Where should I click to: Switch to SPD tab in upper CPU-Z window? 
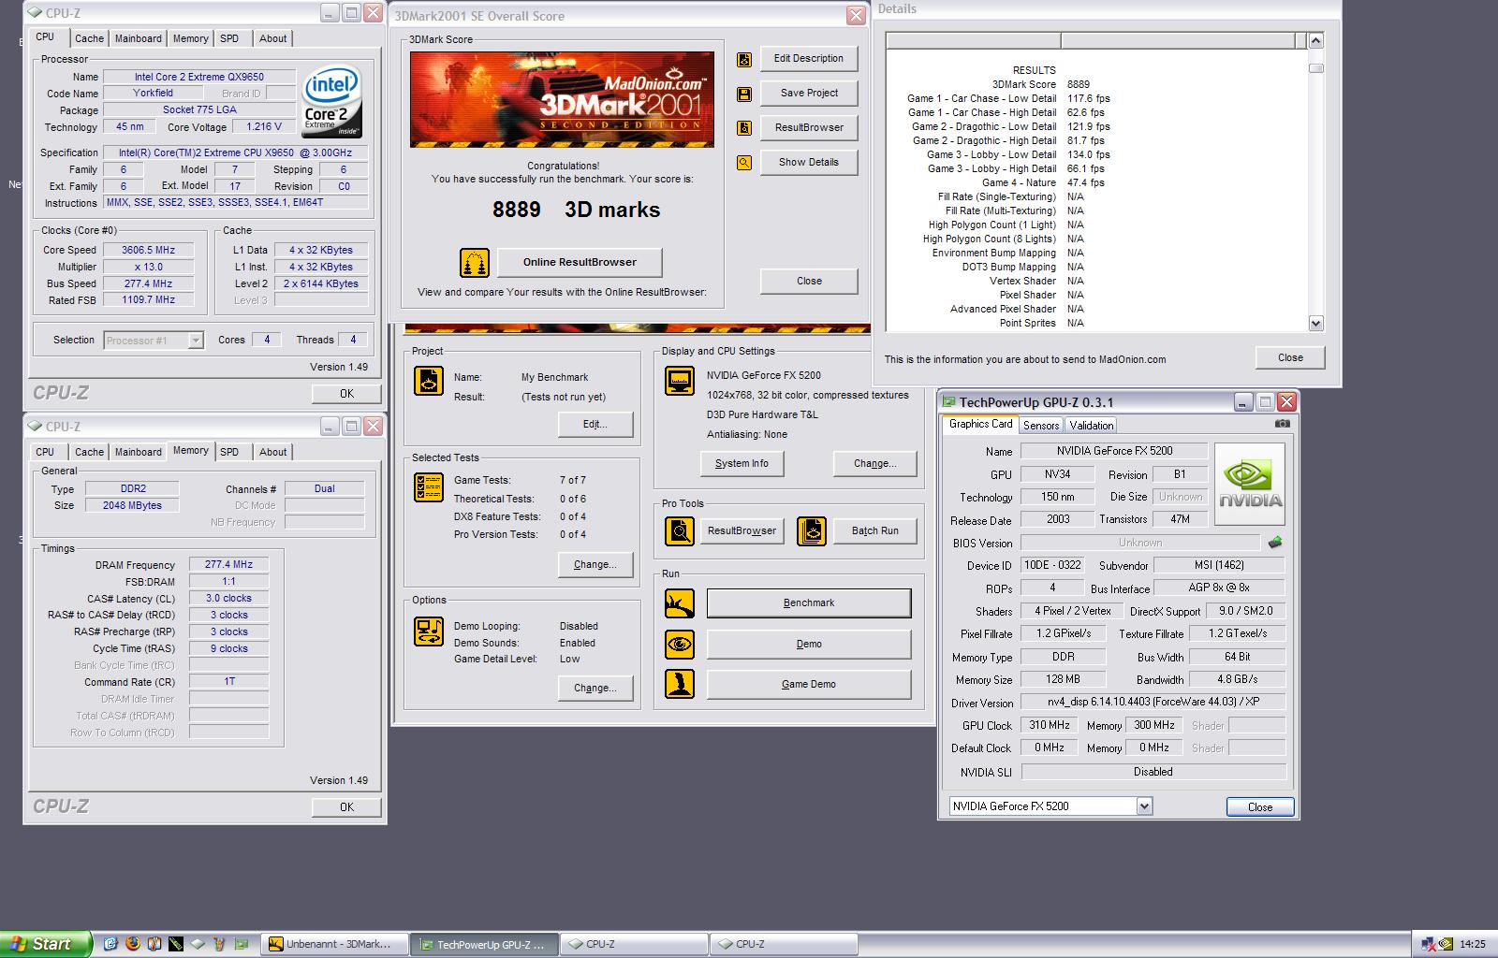[229, 38]
